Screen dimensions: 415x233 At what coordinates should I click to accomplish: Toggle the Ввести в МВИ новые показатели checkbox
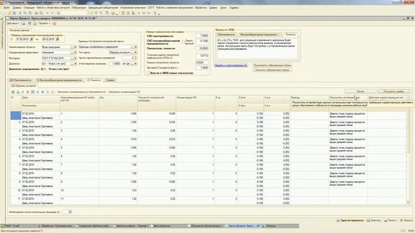148,73
